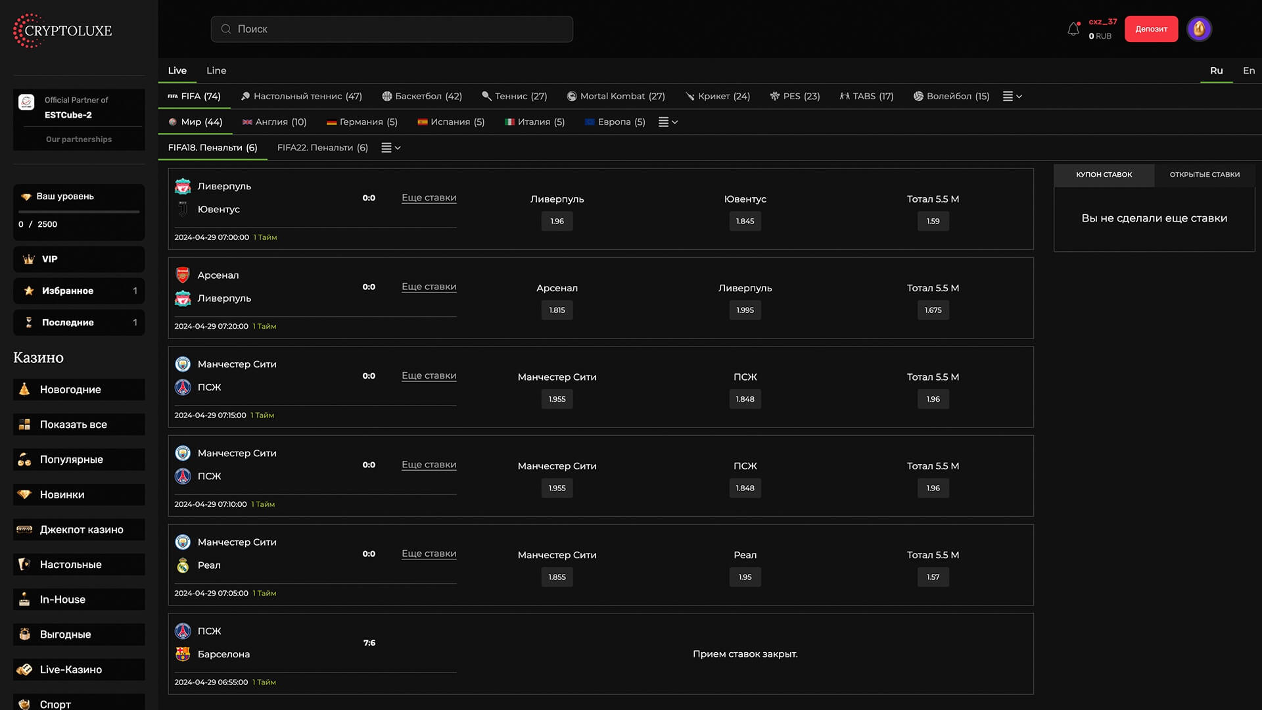Expand the countries list dropdown after Европа
Image resolution: width=1262 pixels, height=710 pixels.
(x=668, y=122)
